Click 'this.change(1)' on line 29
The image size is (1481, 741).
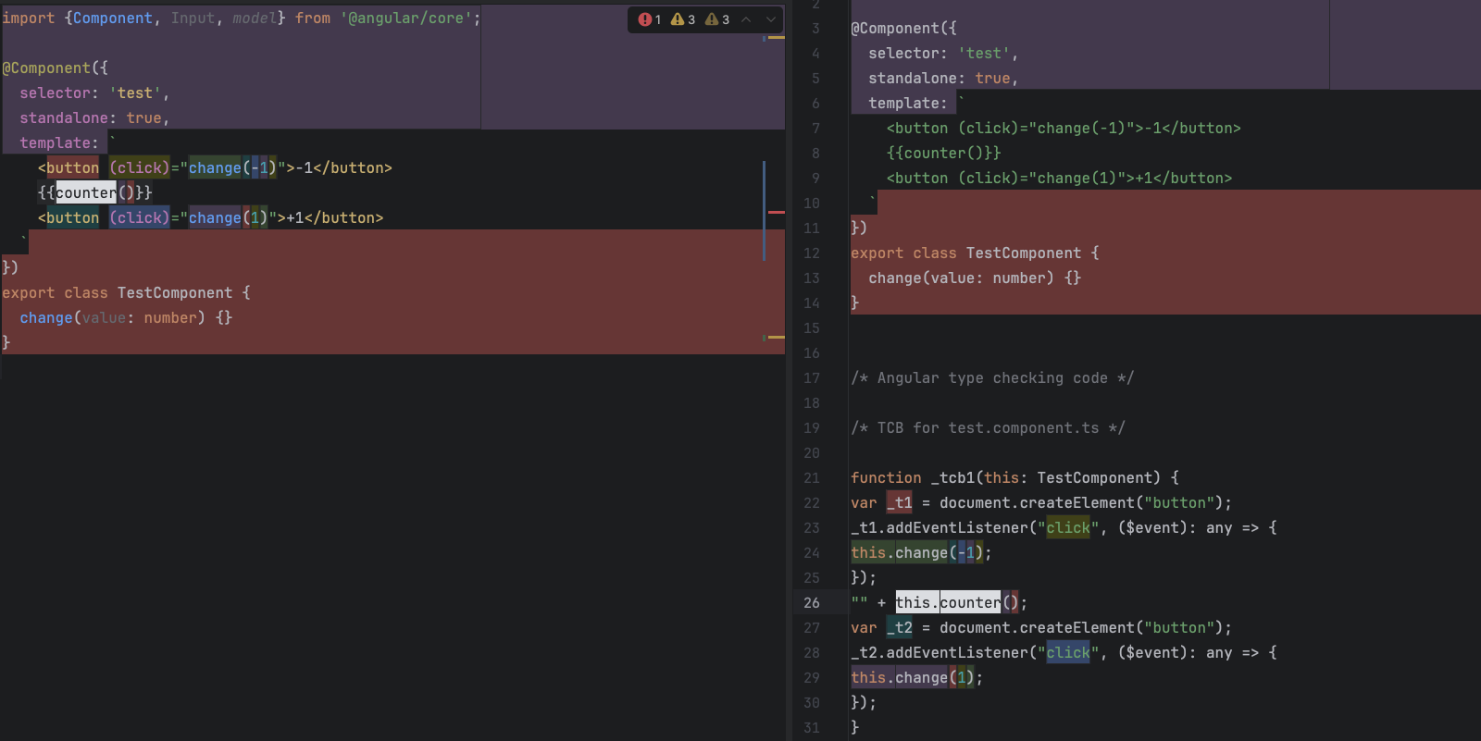click(913, 677)
